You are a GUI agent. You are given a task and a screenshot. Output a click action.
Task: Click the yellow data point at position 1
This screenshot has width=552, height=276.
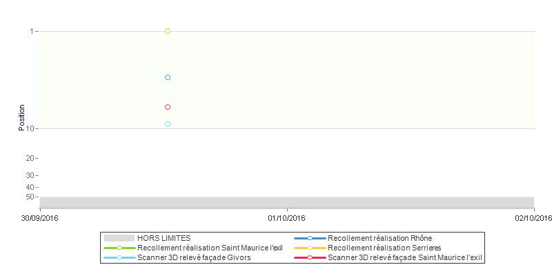(x=168, y=31)
